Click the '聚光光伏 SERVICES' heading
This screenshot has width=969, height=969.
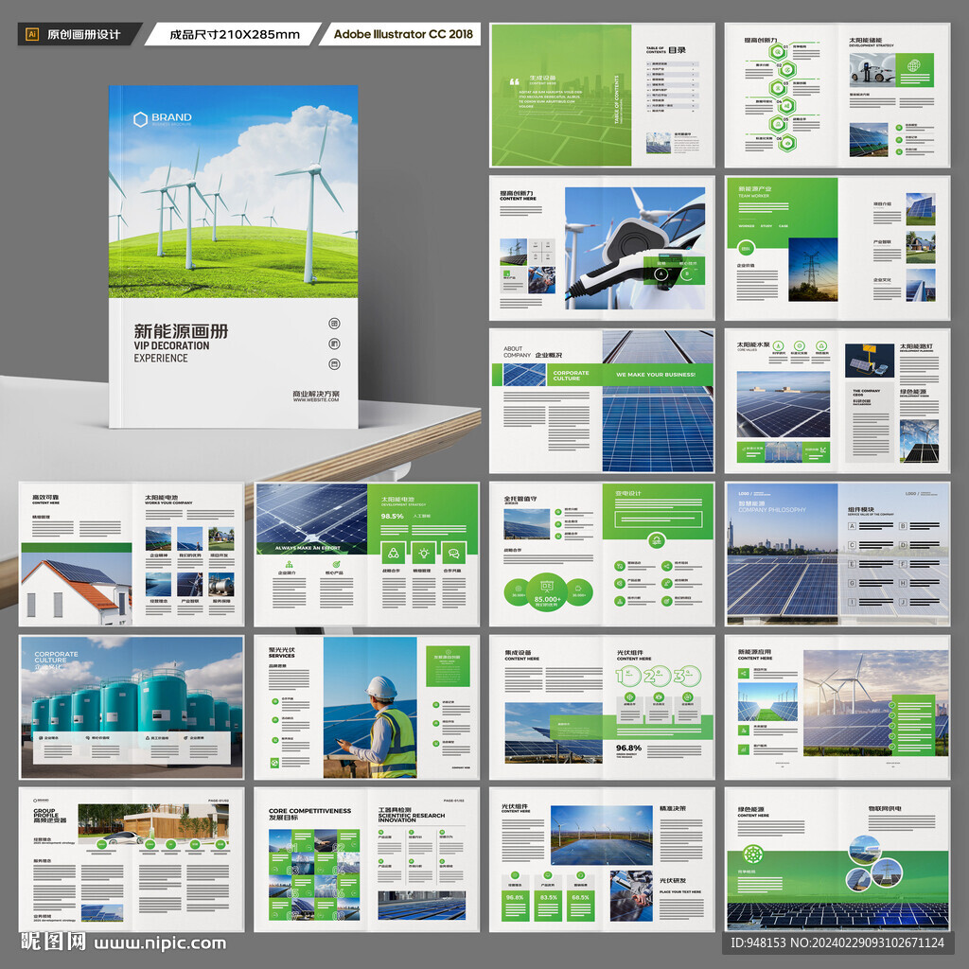[282, 653]
